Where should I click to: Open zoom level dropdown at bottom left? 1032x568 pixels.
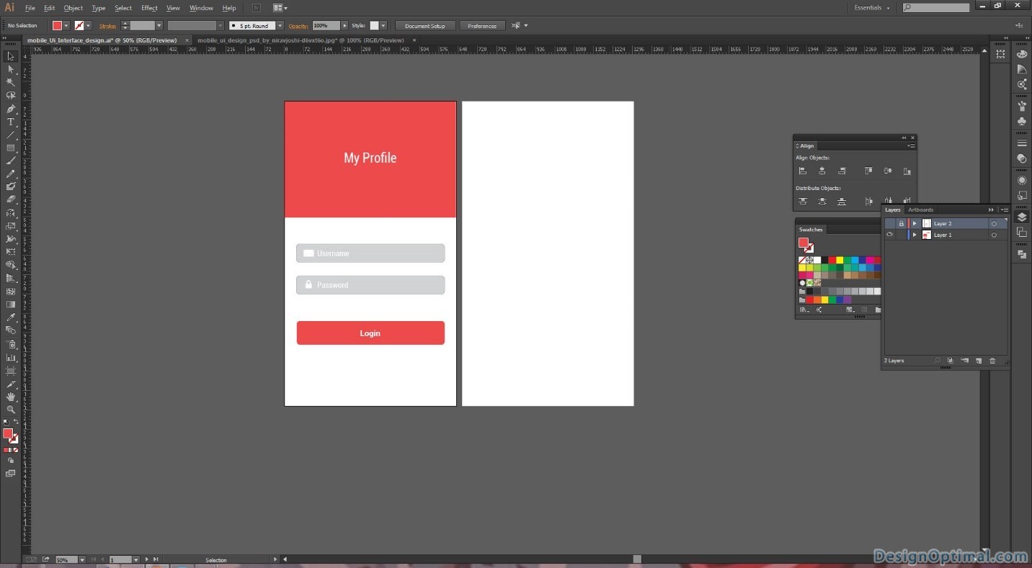(x=81, y=559)
